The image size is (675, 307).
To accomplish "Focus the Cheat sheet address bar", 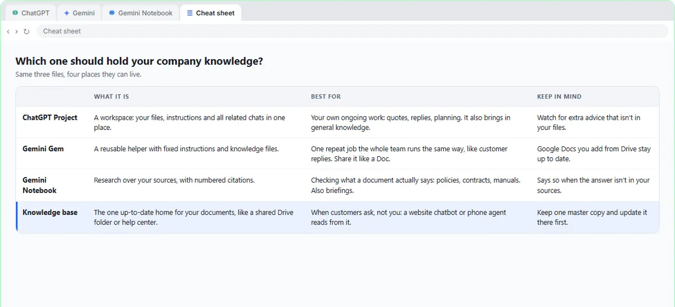I will click(353, 31).
